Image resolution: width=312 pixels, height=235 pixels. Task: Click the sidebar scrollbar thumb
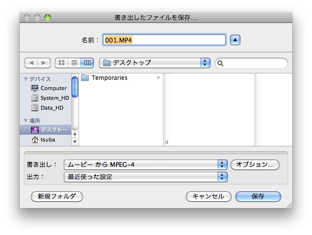(75, 87)
